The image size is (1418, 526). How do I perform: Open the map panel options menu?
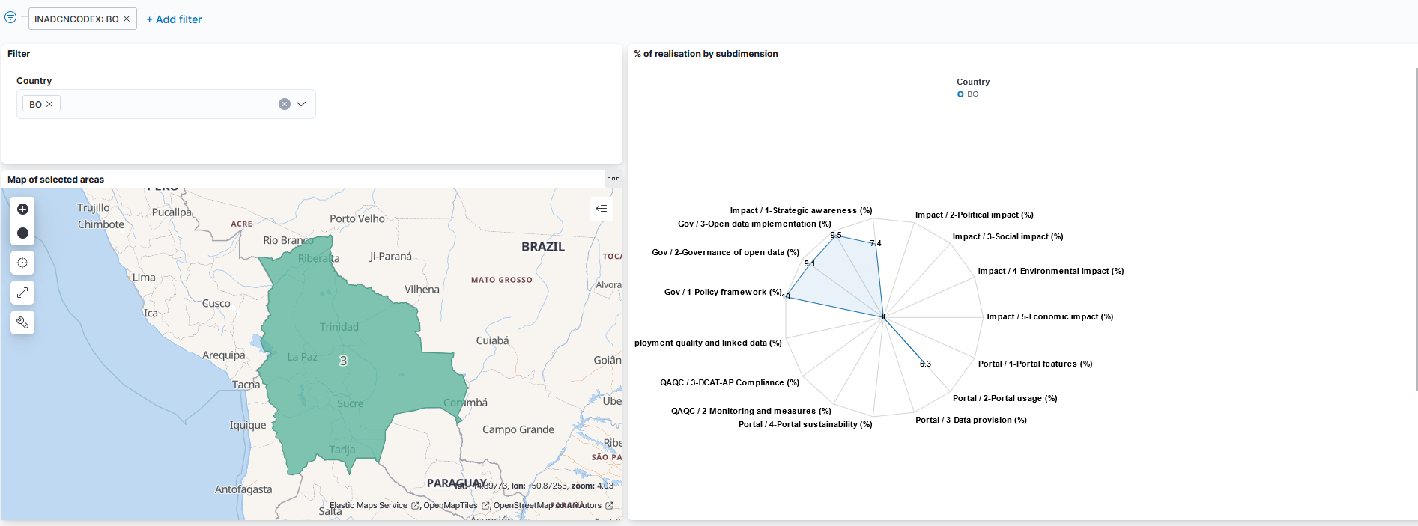pyautogui.click(x=613, y=179)
